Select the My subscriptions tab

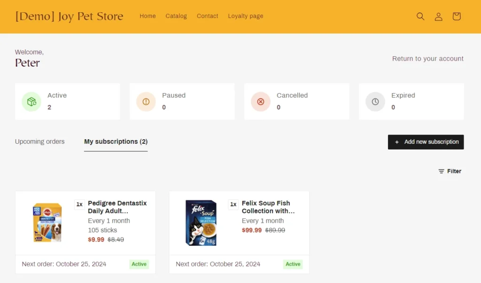tap(116, 141)
